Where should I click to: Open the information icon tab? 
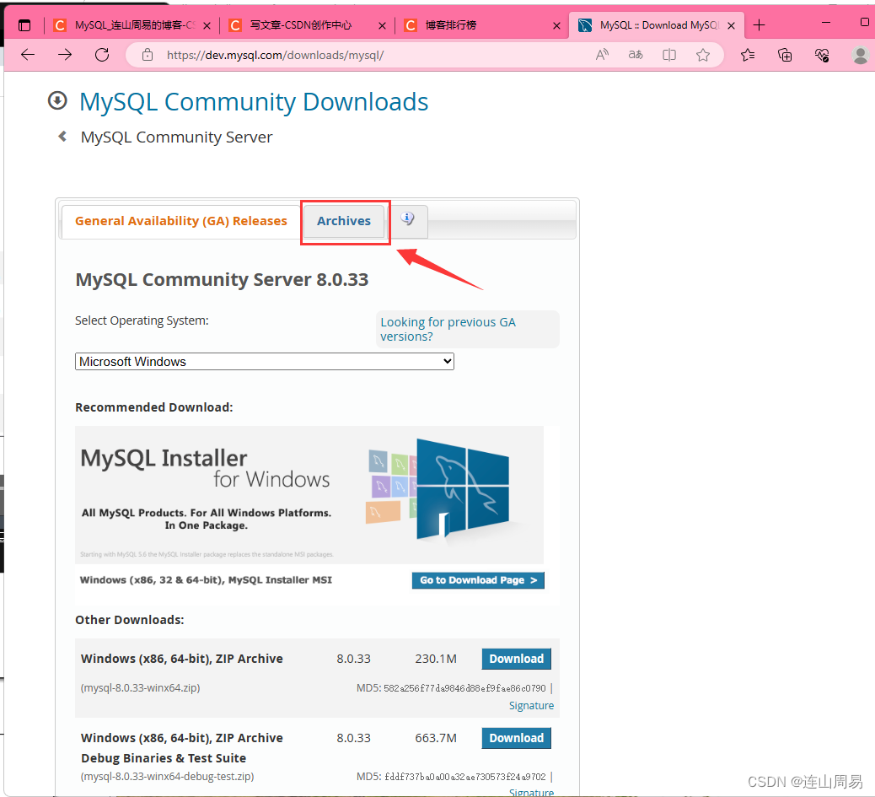coord(407,218)
